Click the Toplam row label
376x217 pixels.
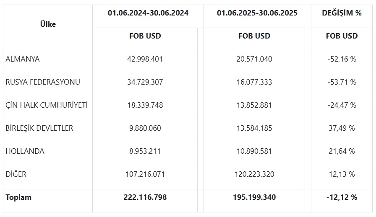pos(18,197)
